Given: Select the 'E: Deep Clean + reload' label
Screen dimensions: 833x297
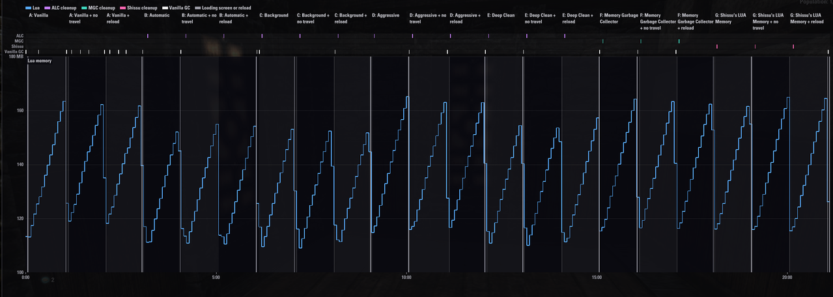Looking at the screenshot, I should click(x=578, y=18).
